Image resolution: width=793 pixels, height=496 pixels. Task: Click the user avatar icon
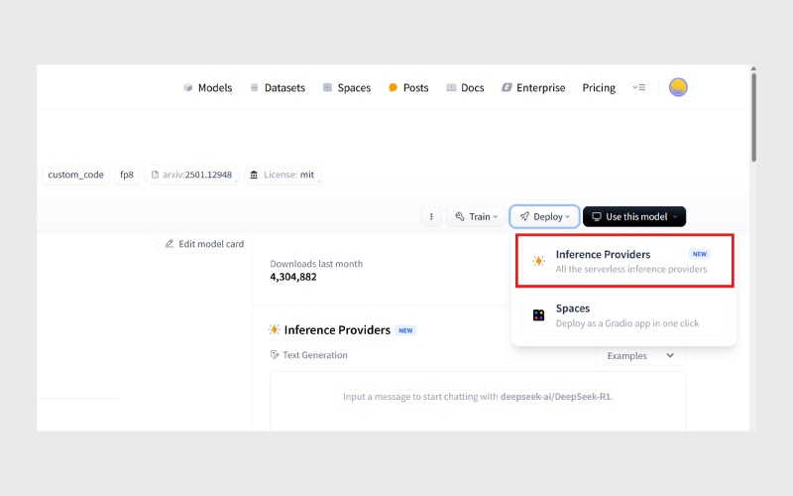click(678, 87)
